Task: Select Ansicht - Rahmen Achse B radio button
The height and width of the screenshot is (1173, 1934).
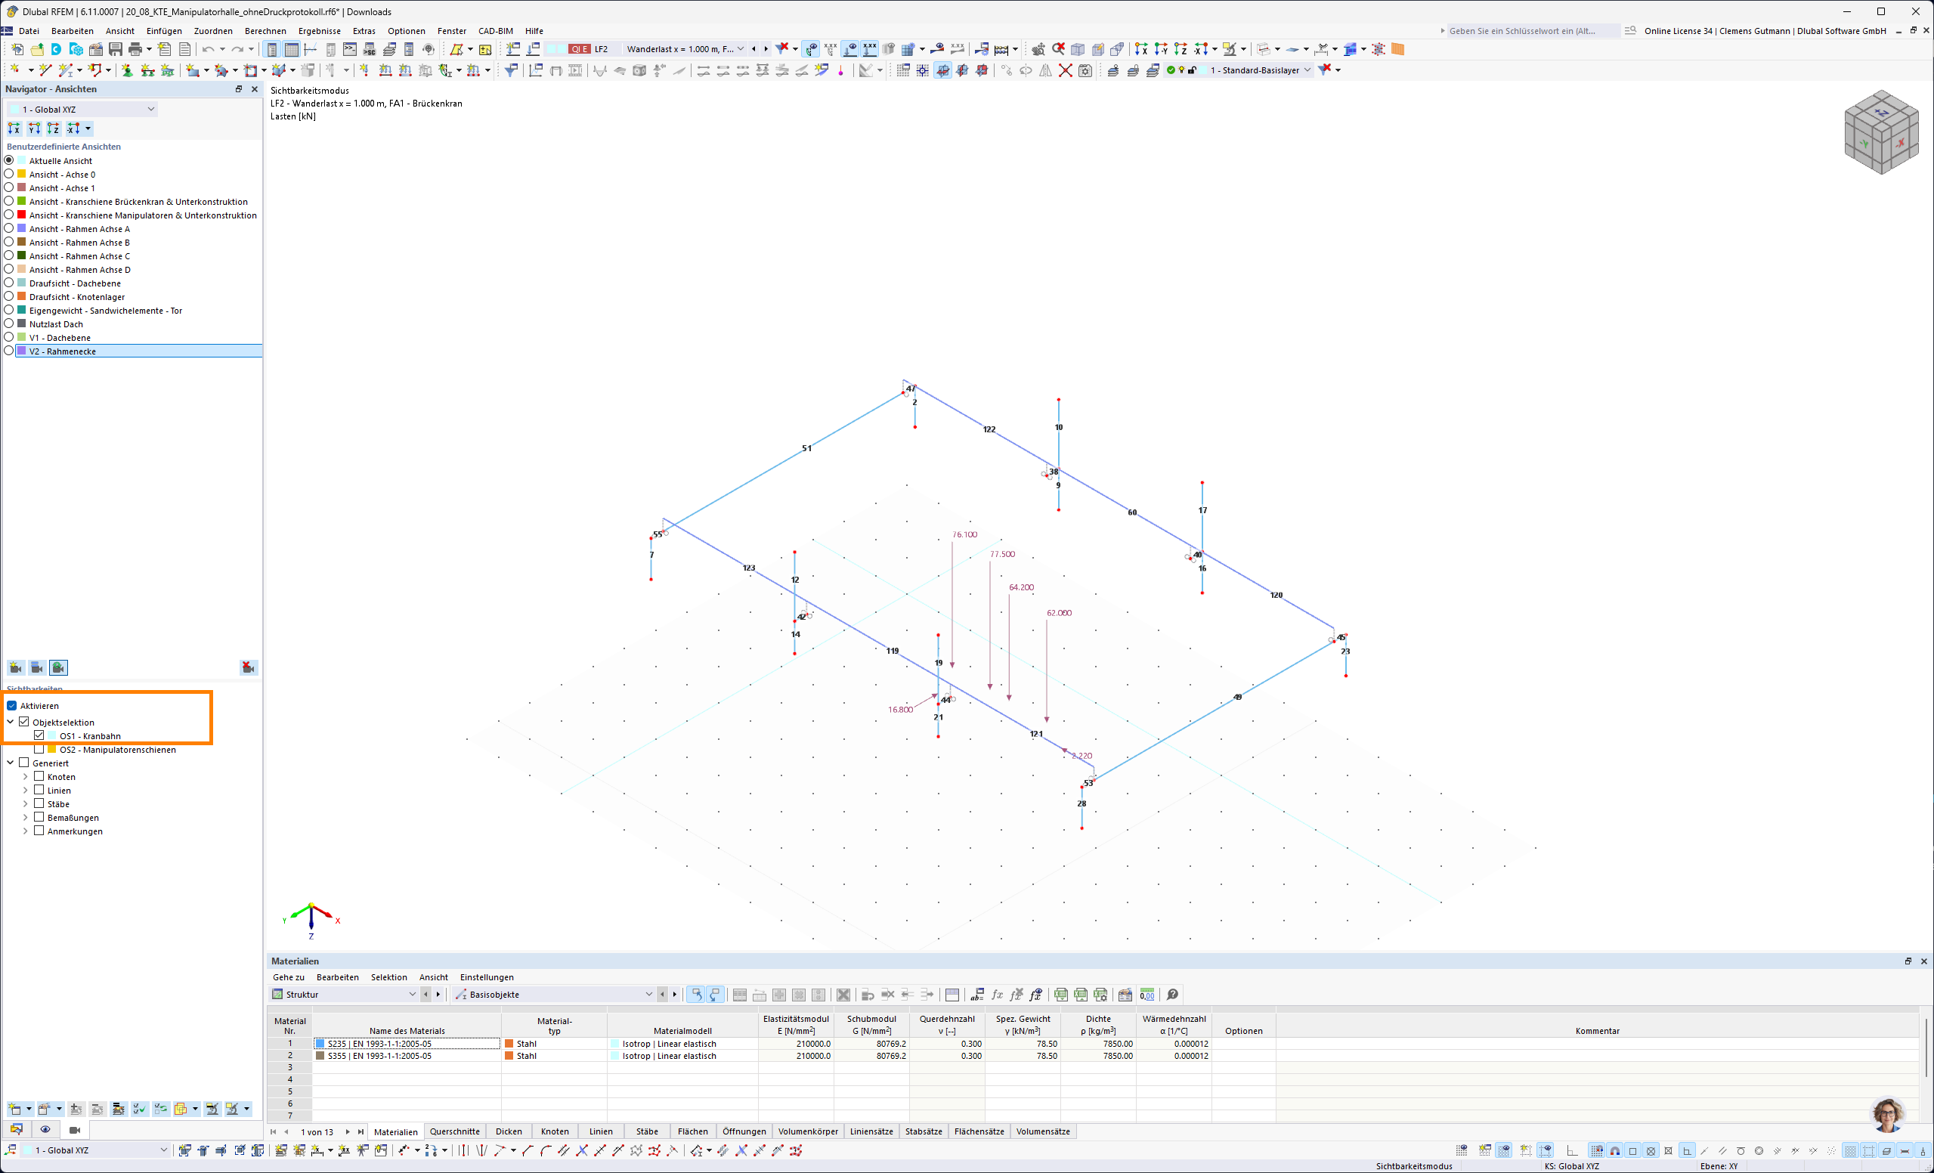Action: click(9, 243)
